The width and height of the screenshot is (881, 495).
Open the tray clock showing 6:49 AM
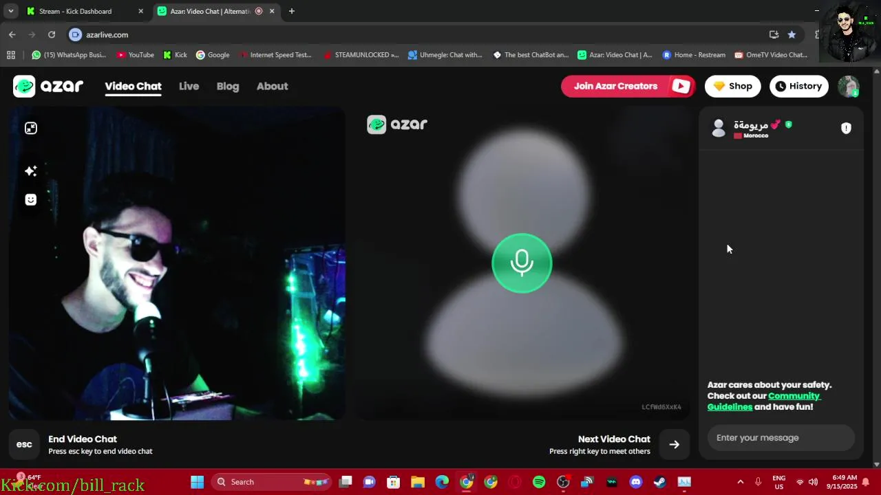tap(844, 482)
